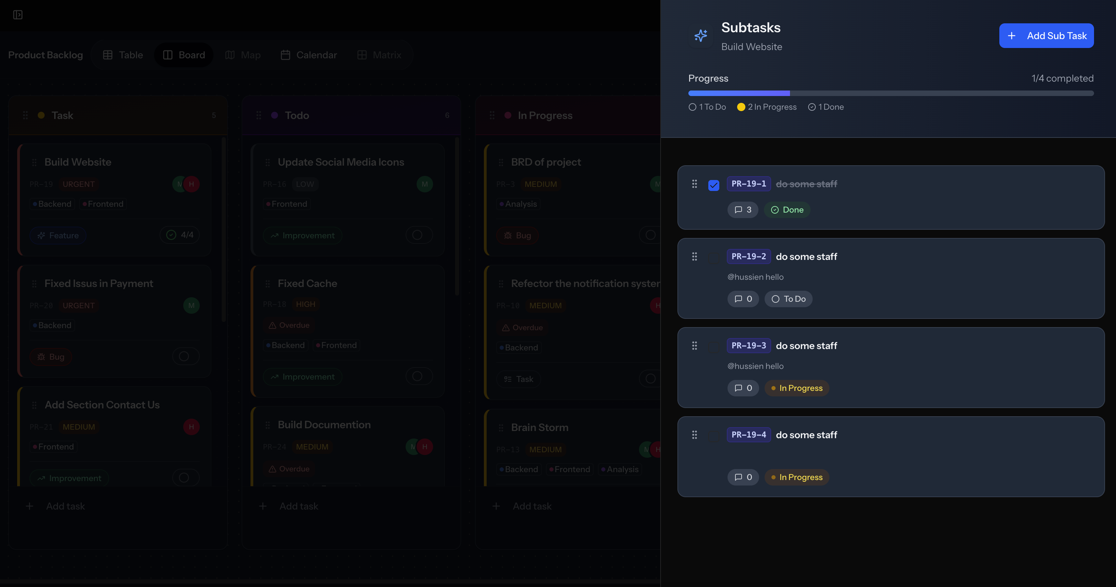
Task: Mark PR-19-3 subtask as complete
Action: coord(713,347)
